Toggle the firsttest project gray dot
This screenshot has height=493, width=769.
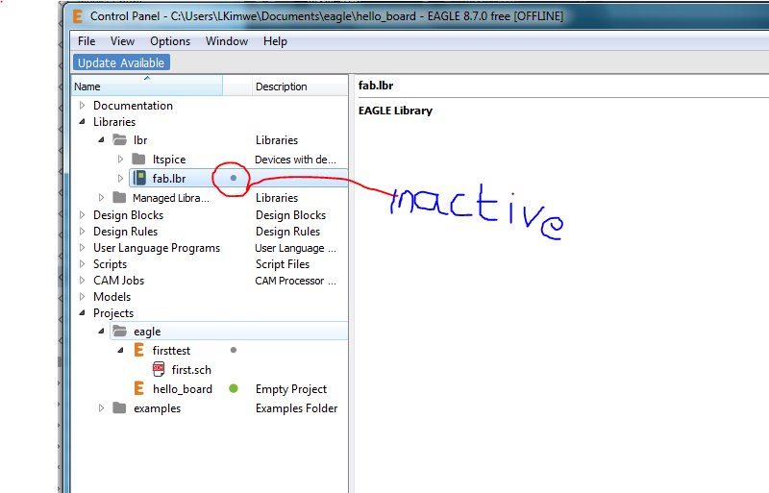click(x=234, y=350)
